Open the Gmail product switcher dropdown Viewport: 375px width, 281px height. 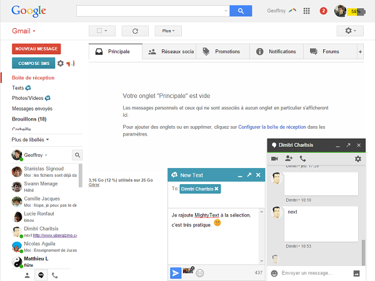point(24,31)
